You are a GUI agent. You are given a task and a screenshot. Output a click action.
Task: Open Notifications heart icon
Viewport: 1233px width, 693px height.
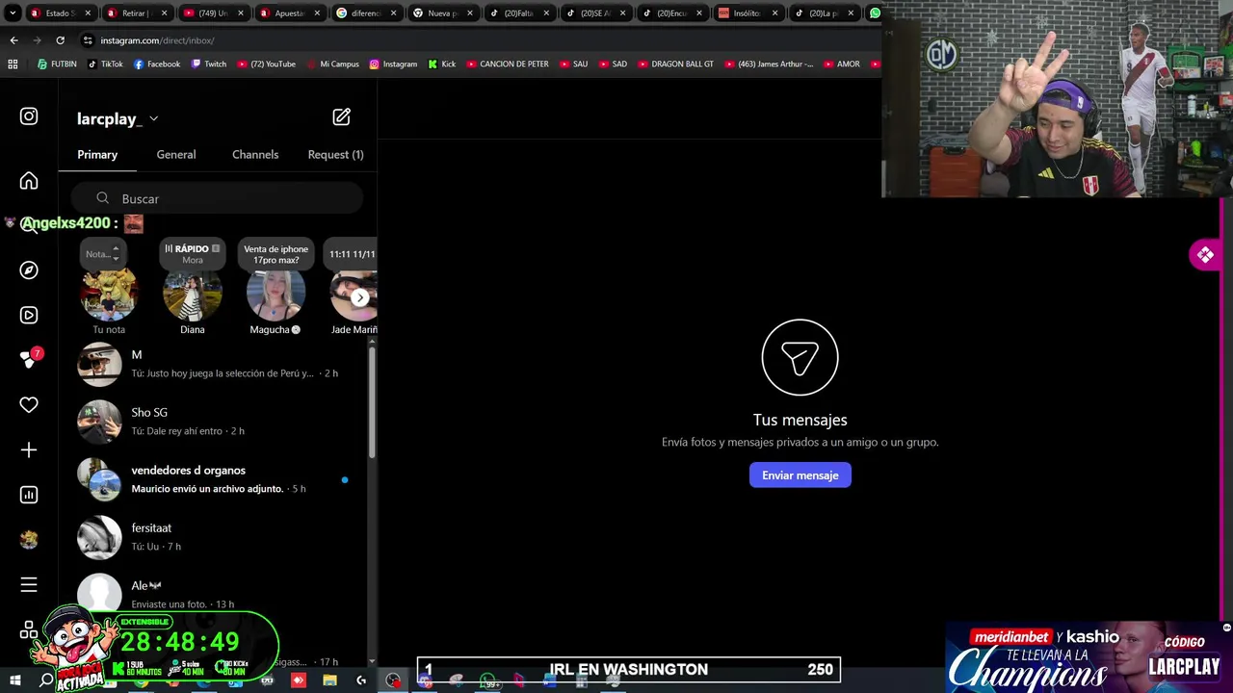29,405
